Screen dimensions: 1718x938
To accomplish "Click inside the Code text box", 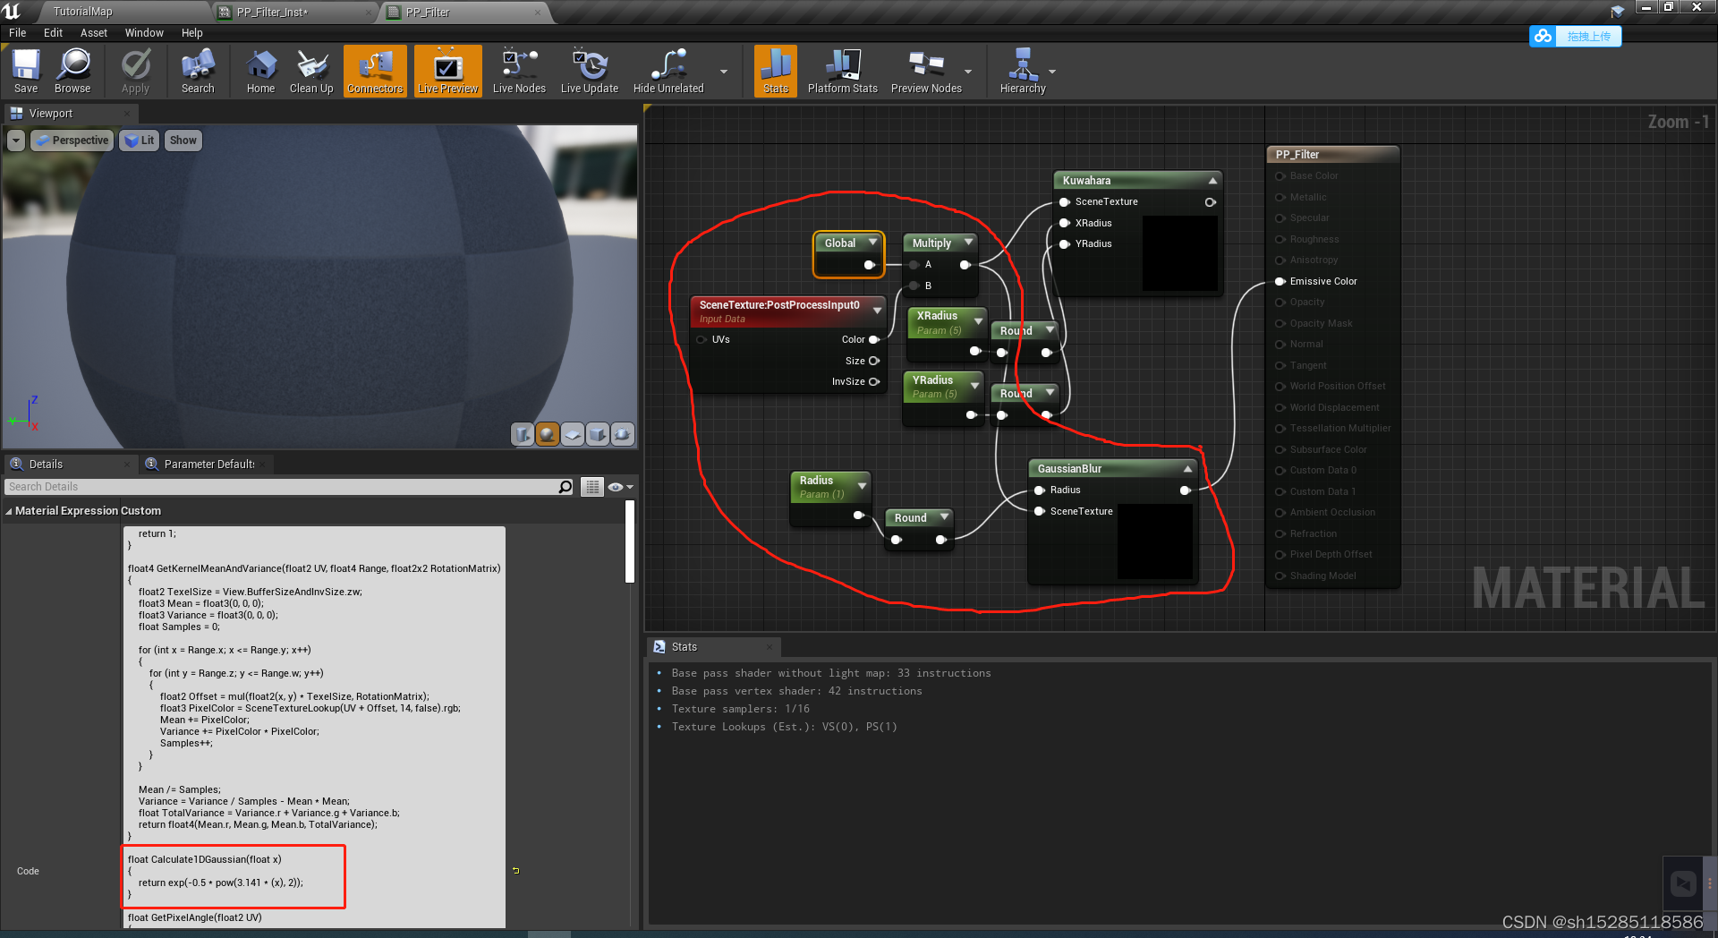I will [x=314, y=727].
